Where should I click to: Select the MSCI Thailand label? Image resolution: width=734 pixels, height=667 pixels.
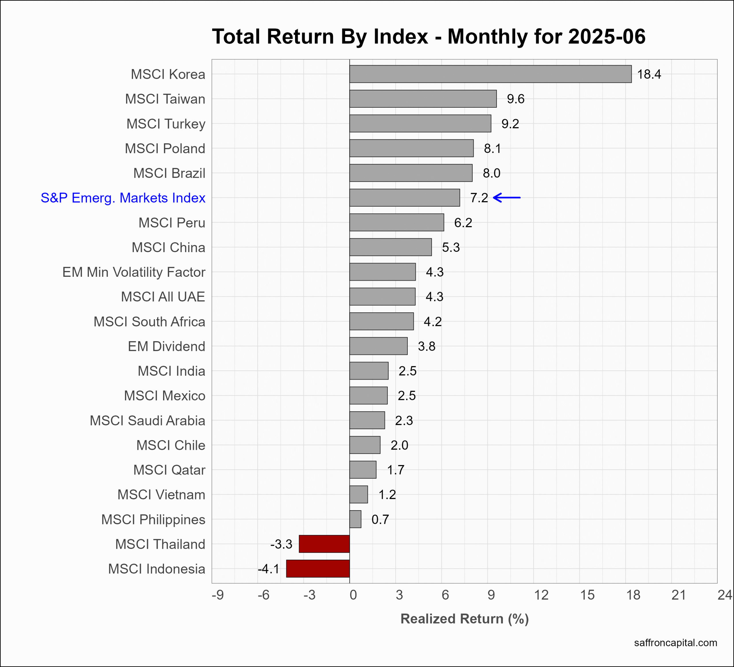pos(160,544)
